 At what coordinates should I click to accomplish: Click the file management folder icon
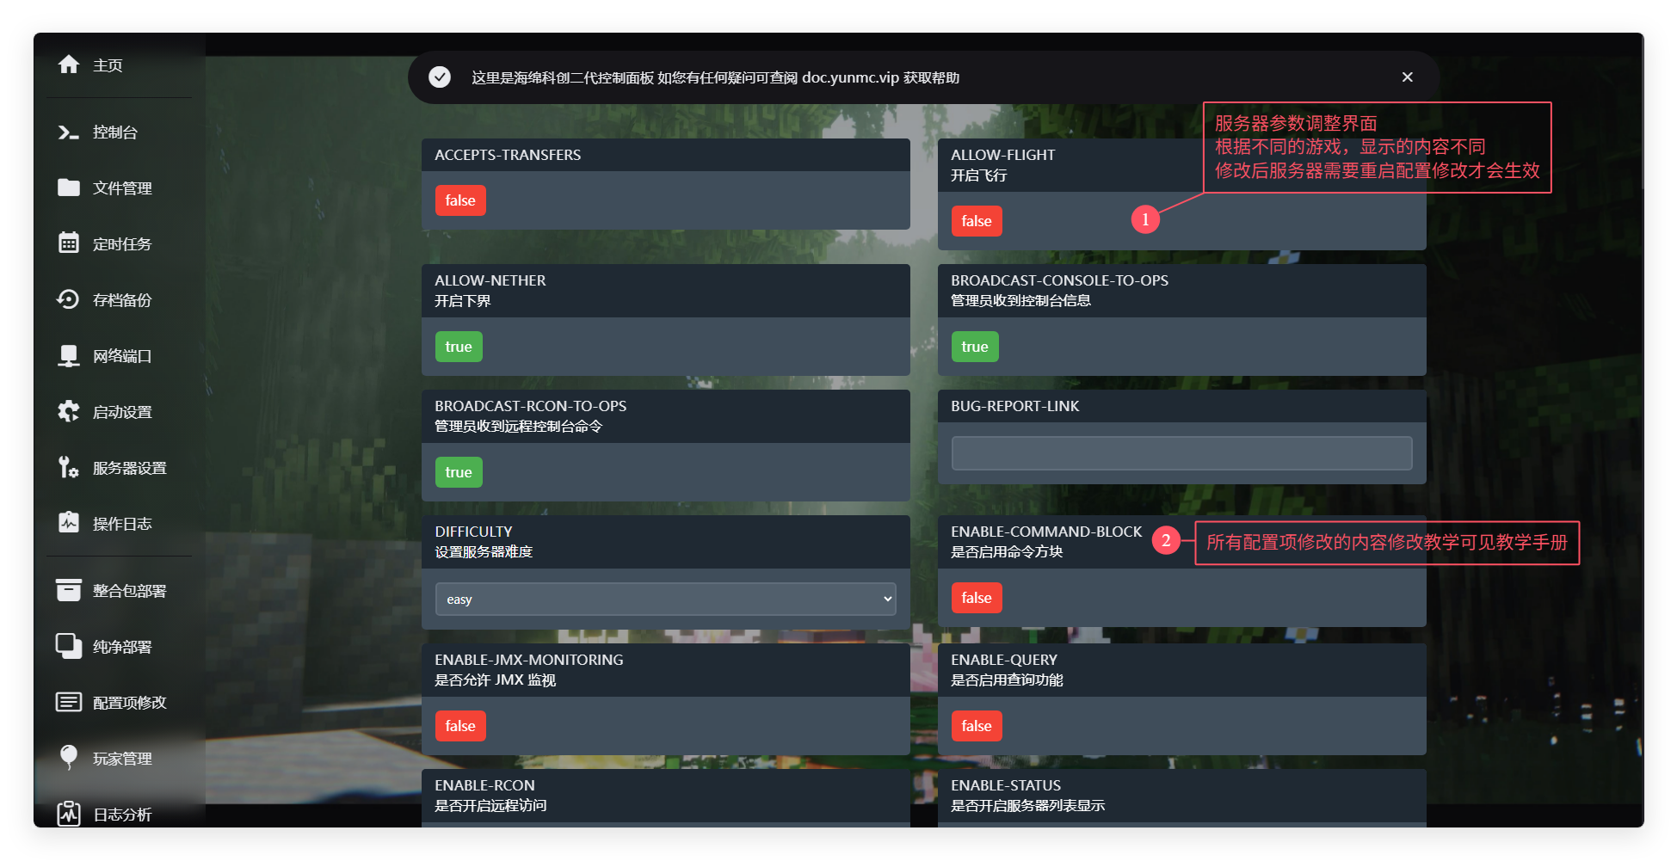(x=69, y=188)
